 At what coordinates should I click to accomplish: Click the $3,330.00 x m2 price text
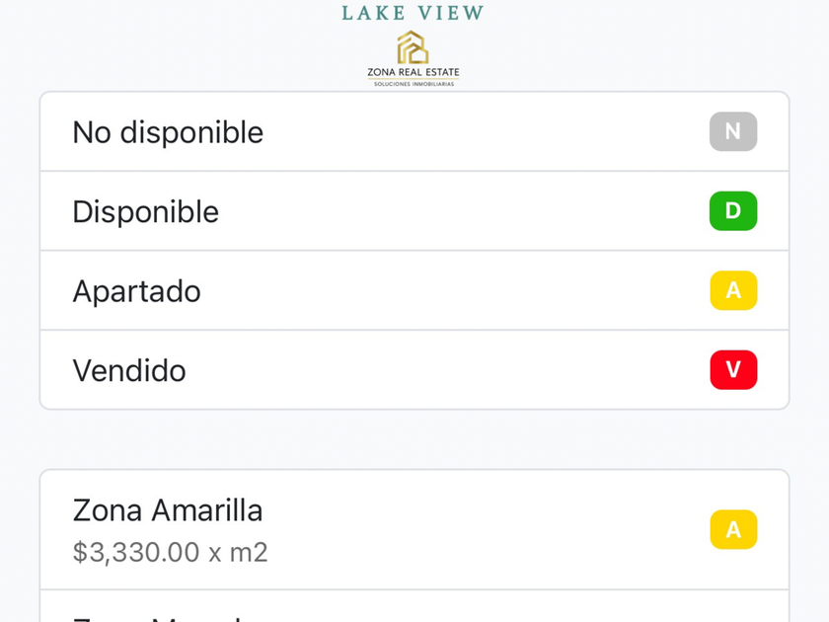click(x=170, y=552)
